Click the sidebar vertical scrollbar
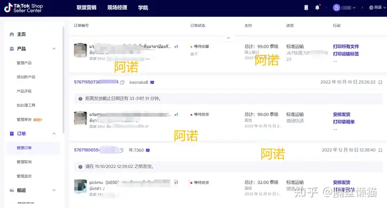This screenshot has width=387, height=208. [63, 80]
